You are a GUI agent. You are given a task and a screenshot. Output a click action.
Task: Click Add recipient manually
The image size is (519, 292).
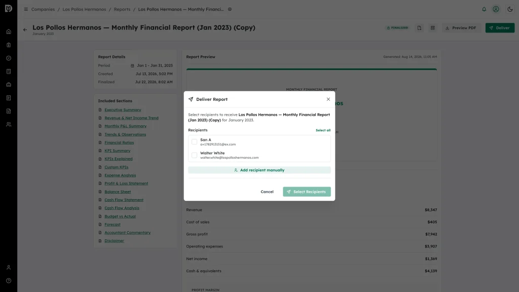coord(259,170)
